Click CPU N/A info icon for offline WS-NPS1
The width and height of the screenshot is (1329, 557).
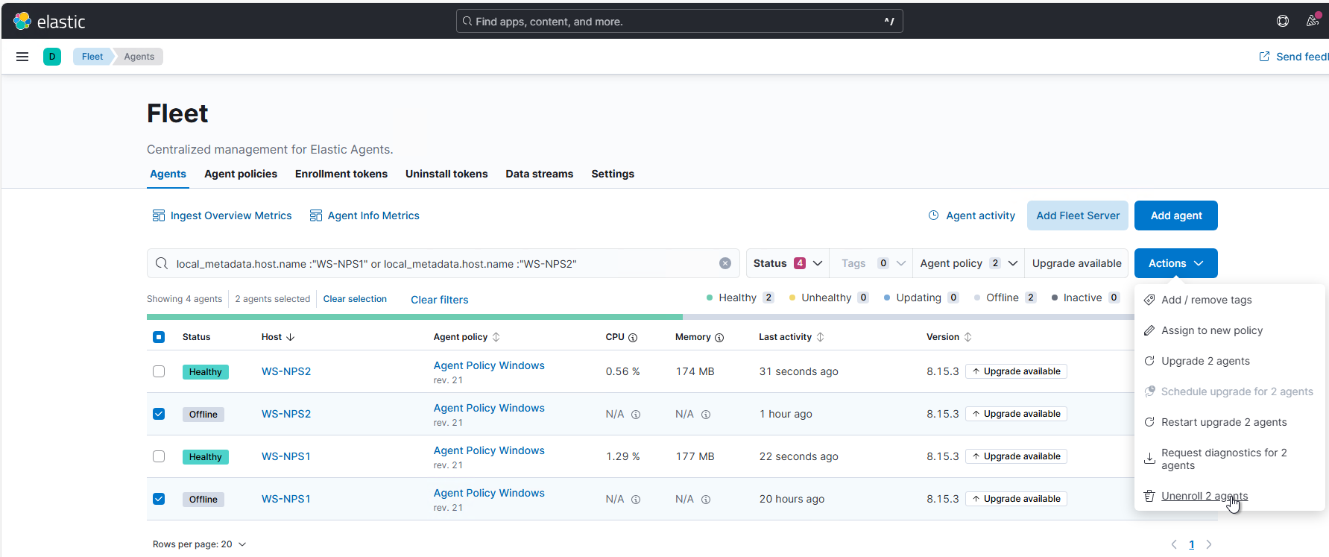[x=636, y=500]
